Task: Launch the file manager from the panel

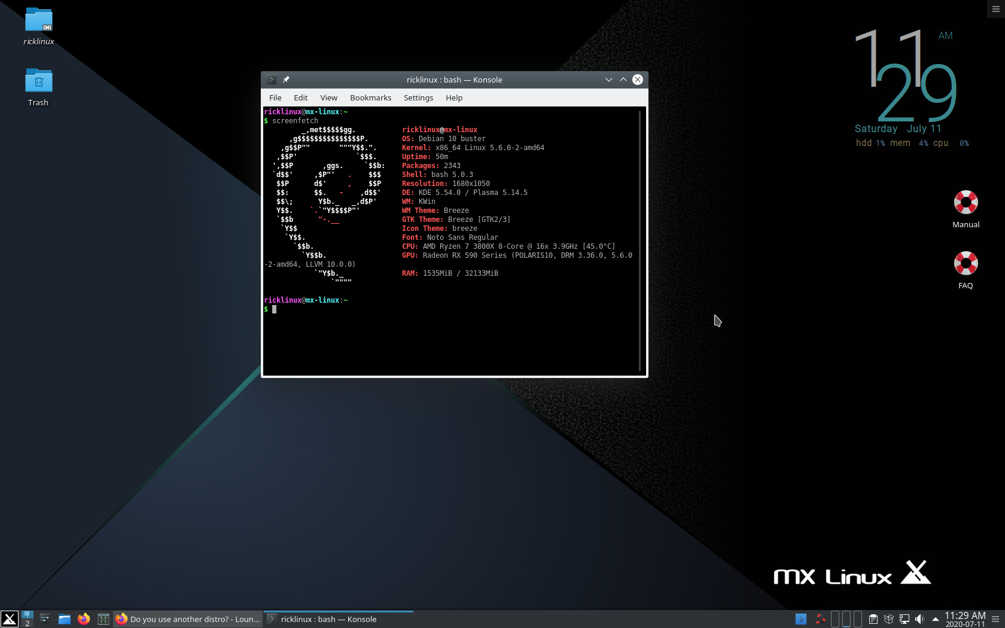Action: 64,619
